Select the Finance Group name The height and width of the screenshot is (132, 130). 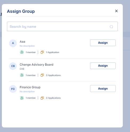tap(30, 87)
